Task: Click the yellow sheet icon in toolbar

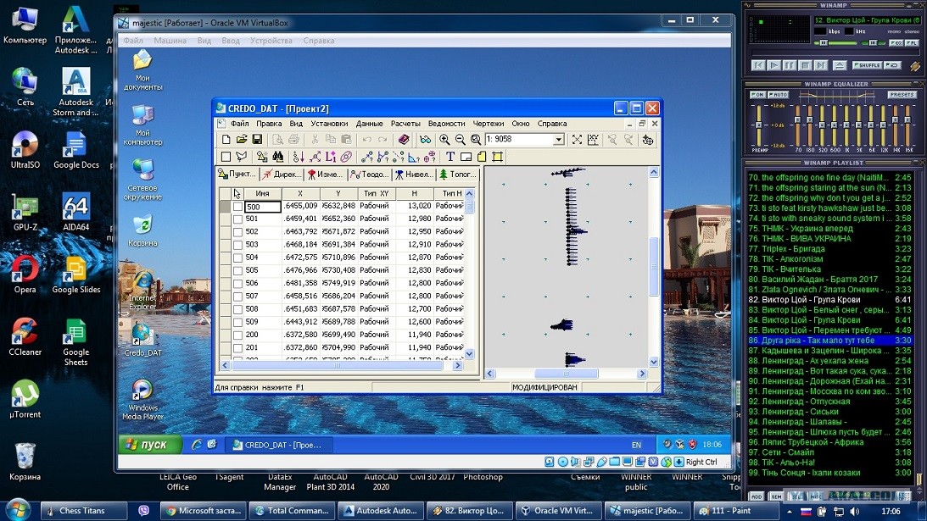Action: [482, 157]
